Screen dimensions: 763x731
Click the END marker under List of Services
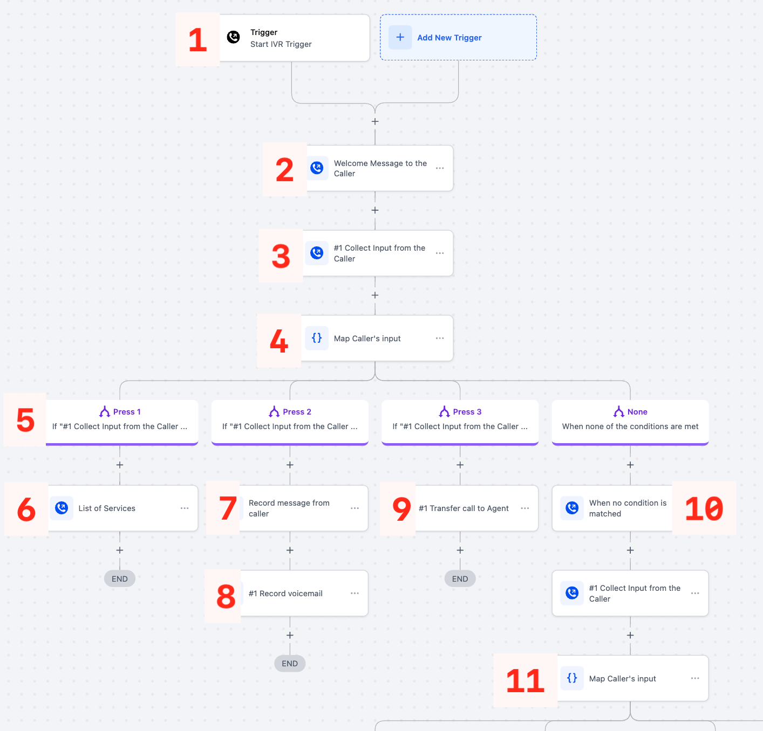point(120,578)
